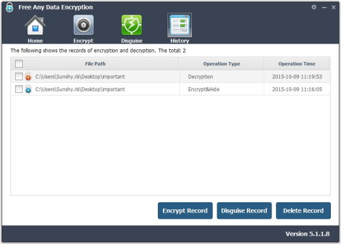Viewport: 341px width, 244px height.
Task: Click the Encrypt&Hide operation type cell
Action: tap(204, 89)
